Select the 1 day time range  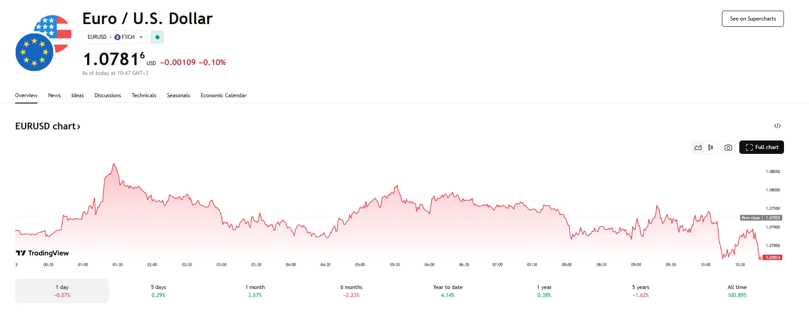pos(62,291)
